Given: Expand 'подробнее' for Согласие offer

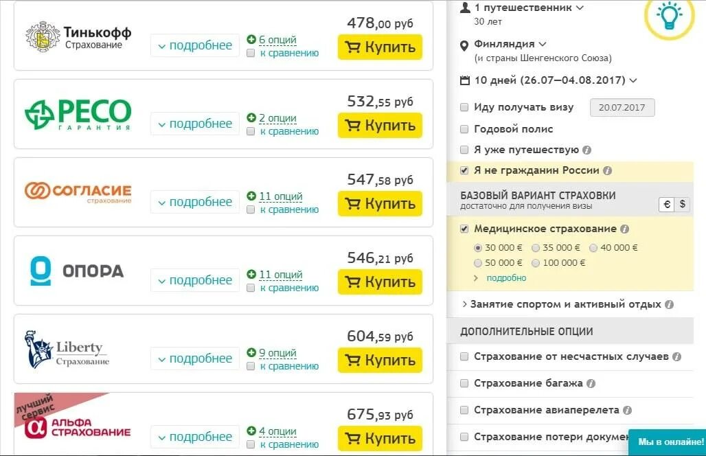Looking at the screenshot, I should click(x=195, y=202).
